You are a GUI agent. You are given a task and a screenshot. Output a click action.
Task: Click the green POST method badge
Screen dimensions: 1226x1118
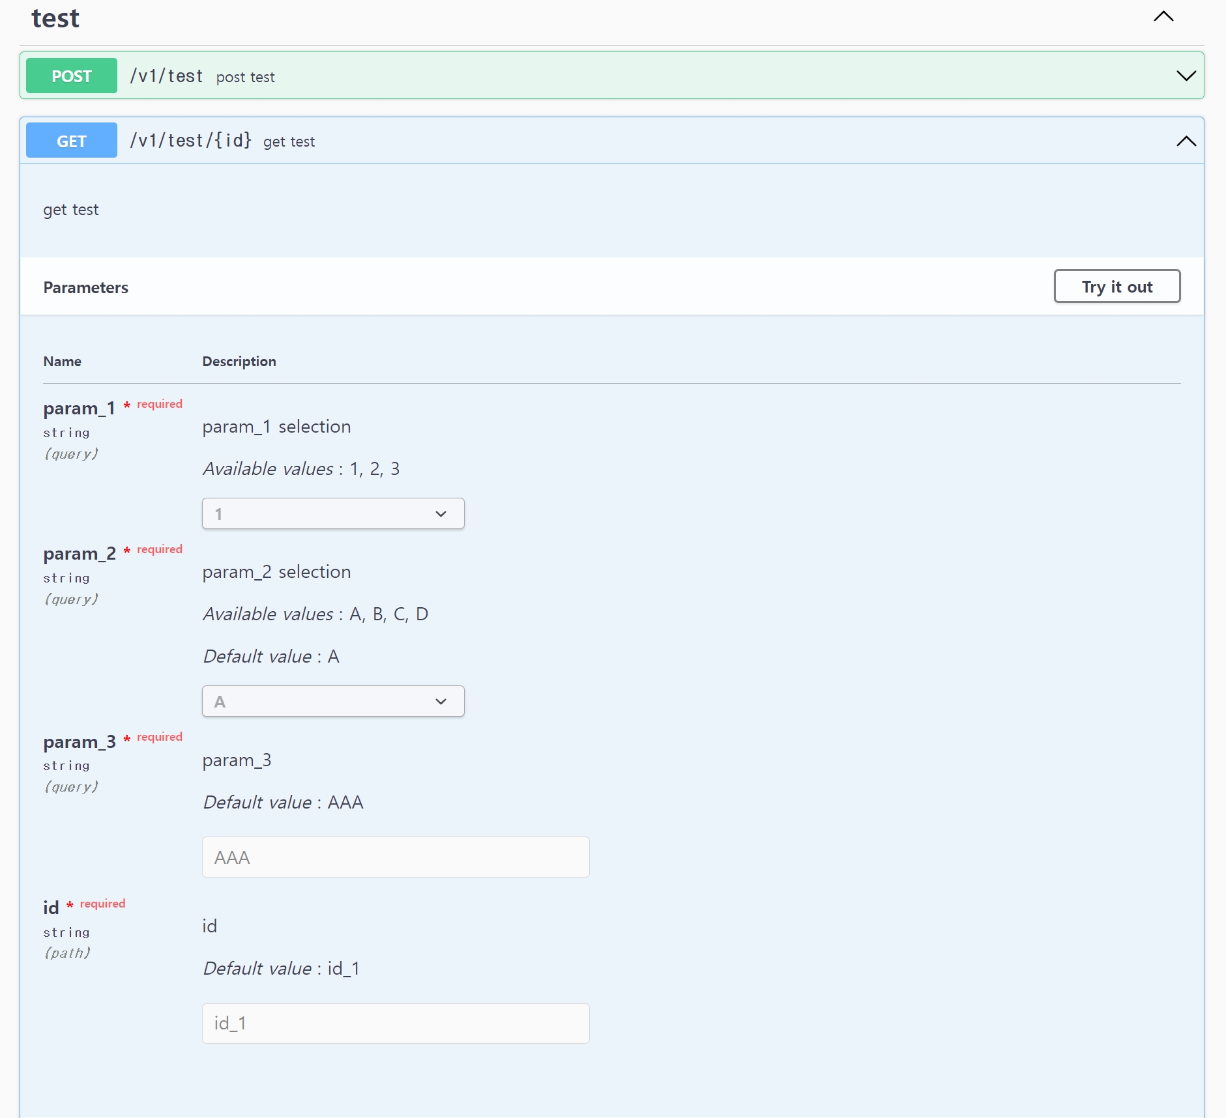tap(72, 76)
